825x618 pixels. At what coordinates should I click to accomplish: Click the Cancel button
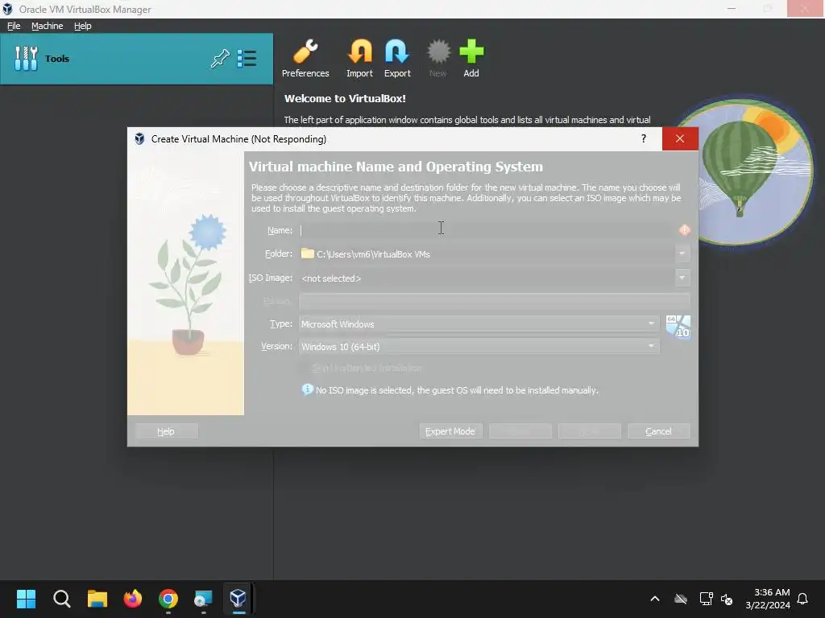[x=659, y=431]
